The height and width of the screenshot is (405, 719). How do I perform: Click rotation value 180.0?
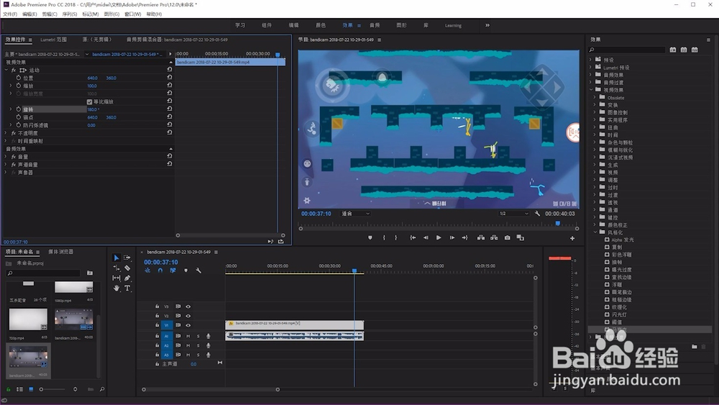[93, 109]
